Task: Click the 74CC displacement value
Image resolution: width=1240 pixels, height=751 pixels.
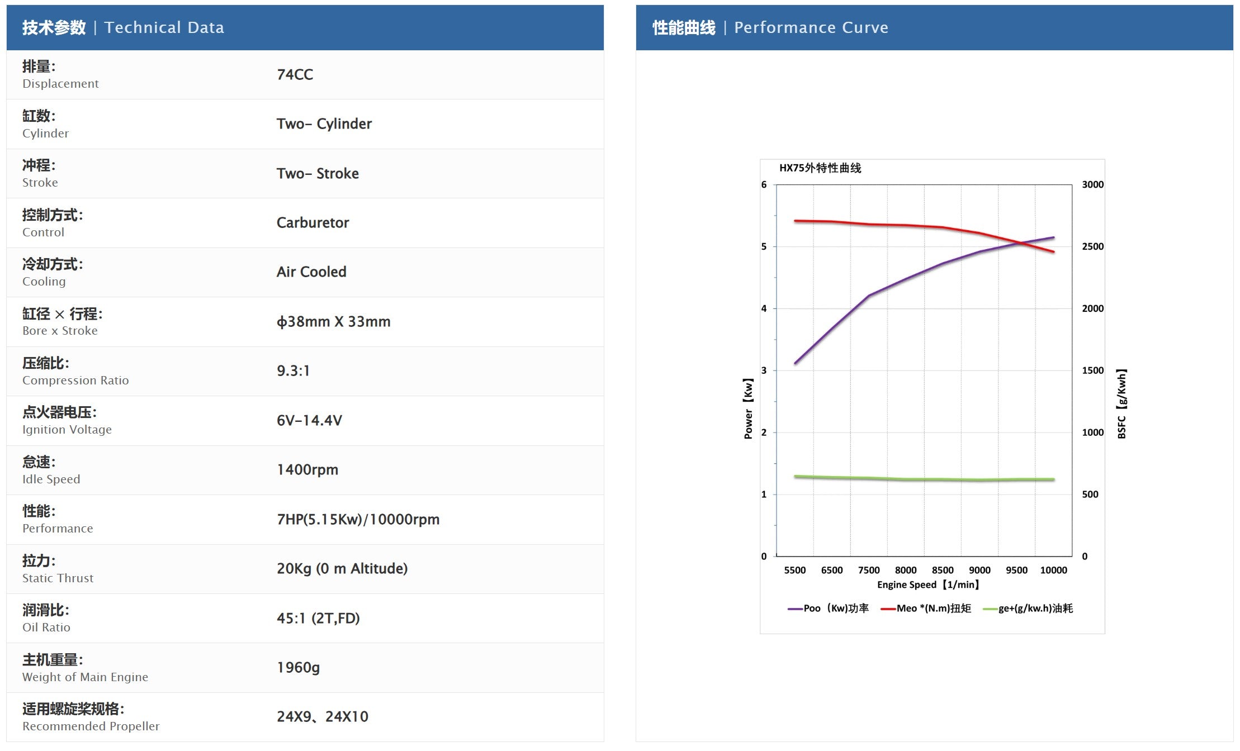Action: [295, 74]
